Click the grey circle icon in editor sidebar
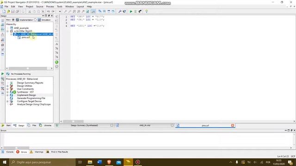Image resolution: width=296 pixels, height=166 pixels. pos(56,66)
